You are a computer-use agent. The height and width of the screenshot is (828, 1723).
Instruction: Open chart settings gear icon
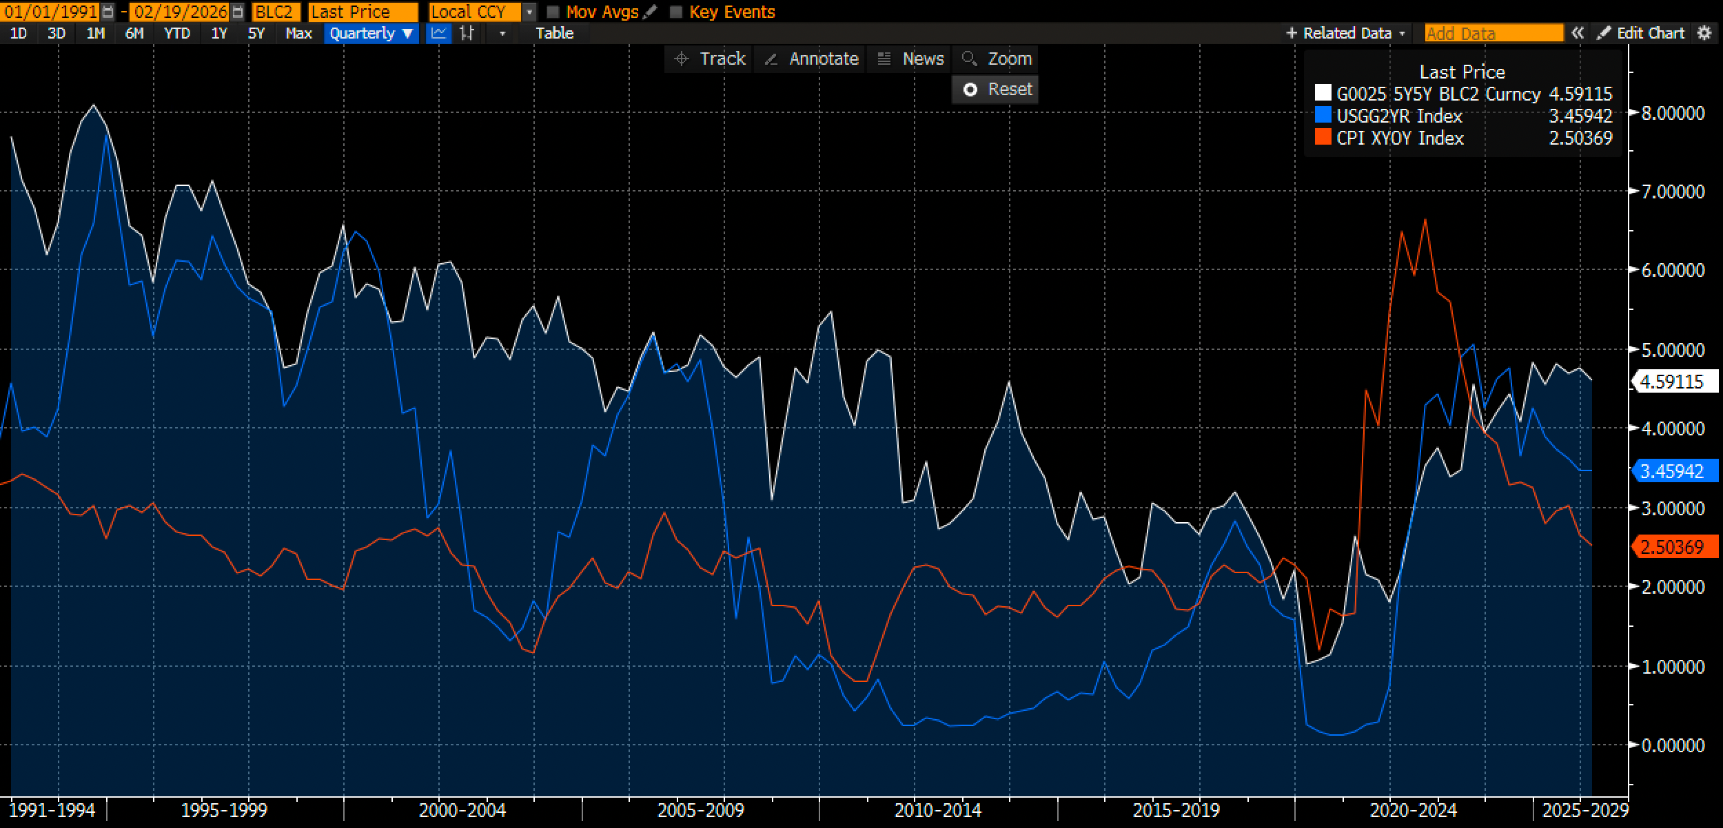point(1704,33)
